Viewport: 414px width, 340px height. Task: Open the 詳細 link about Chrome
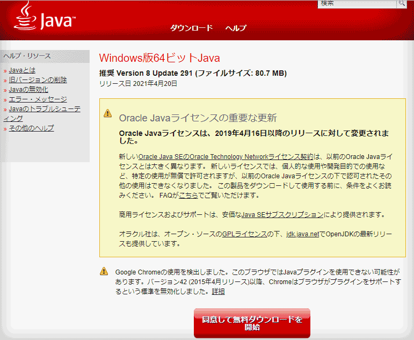[218, 292]
